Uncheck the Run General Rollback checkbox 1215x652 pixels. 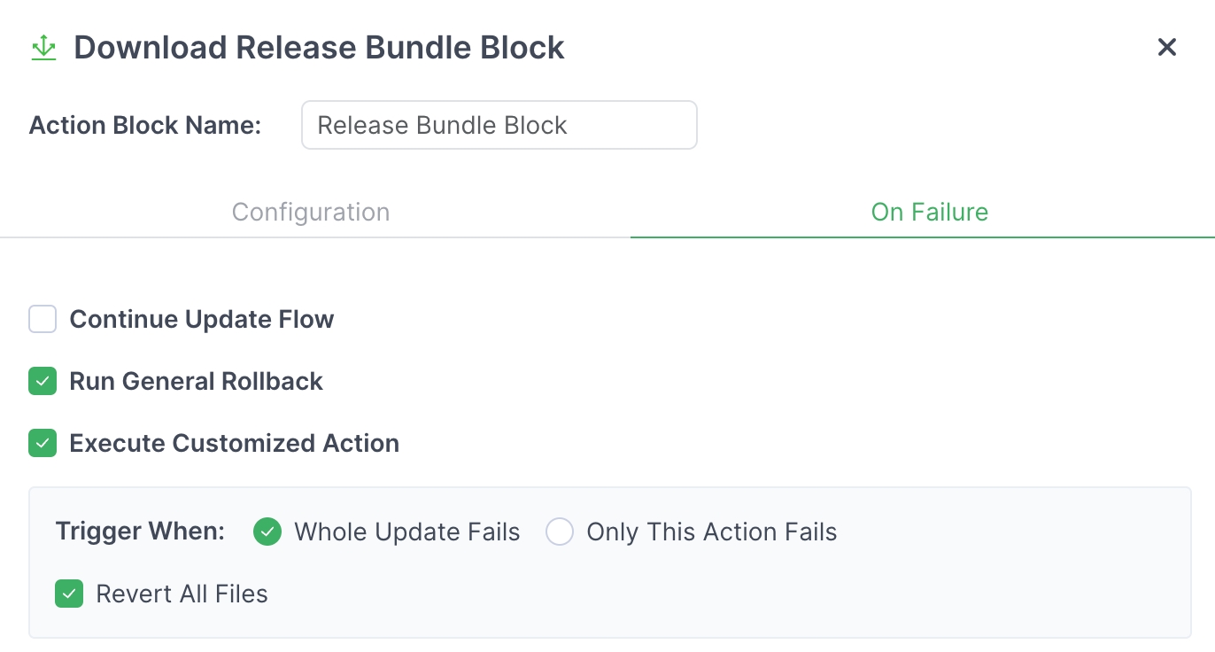tap(43, 381)
